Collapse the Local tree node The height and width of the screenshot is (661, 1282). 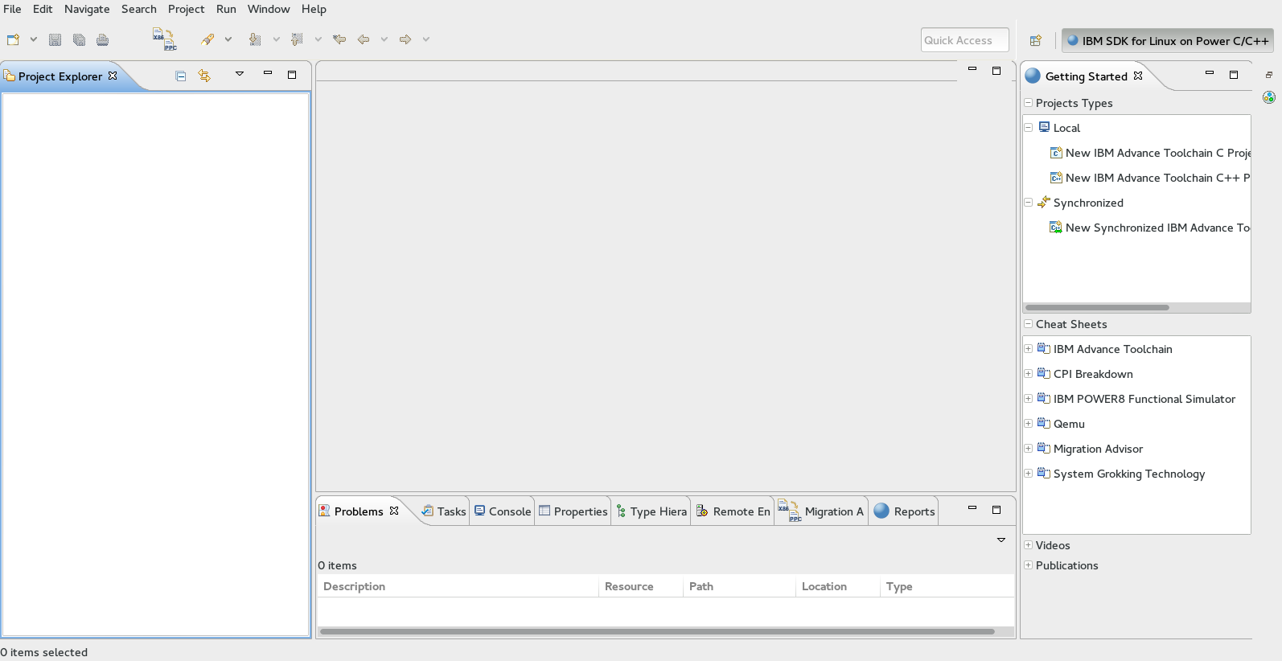(1028, 128)
